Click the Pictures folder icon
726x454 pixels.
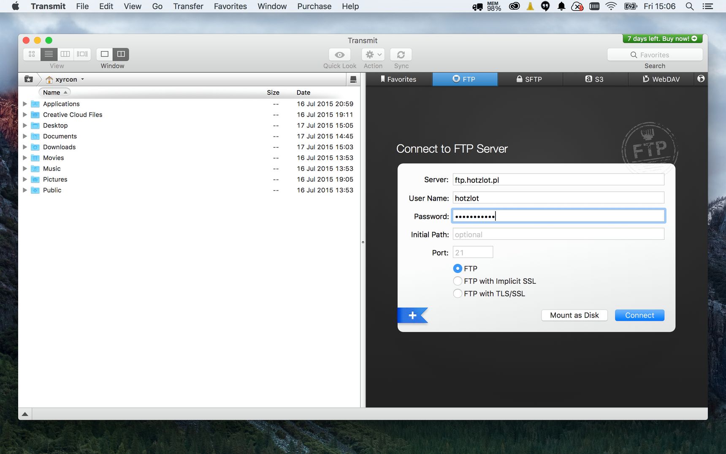pyautogui.click(x=35, y=179)
